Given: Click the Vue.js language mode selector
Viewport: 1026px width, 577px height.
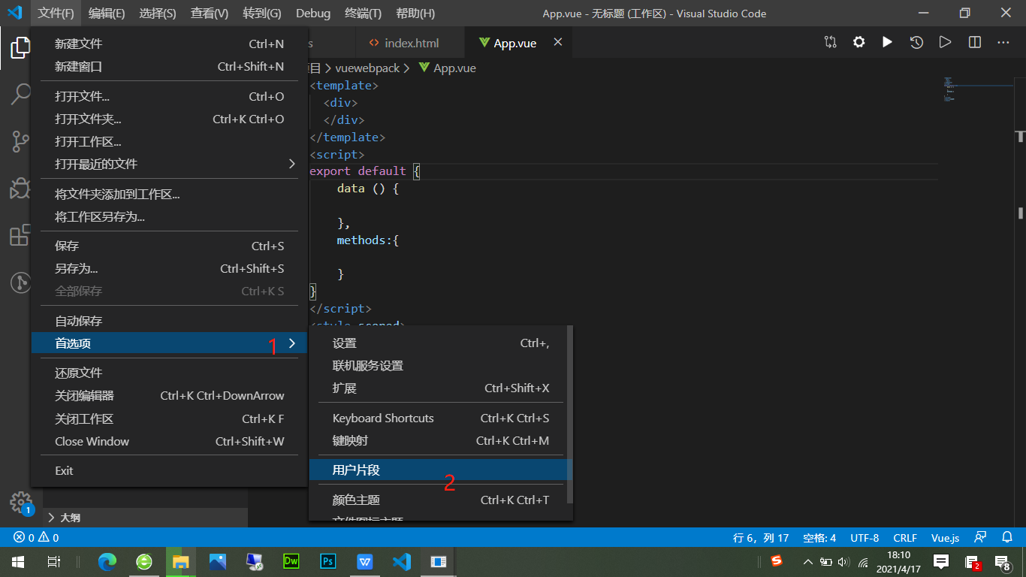Looking at the screenshot, I should pyautogui.click(x=945, y=537).
